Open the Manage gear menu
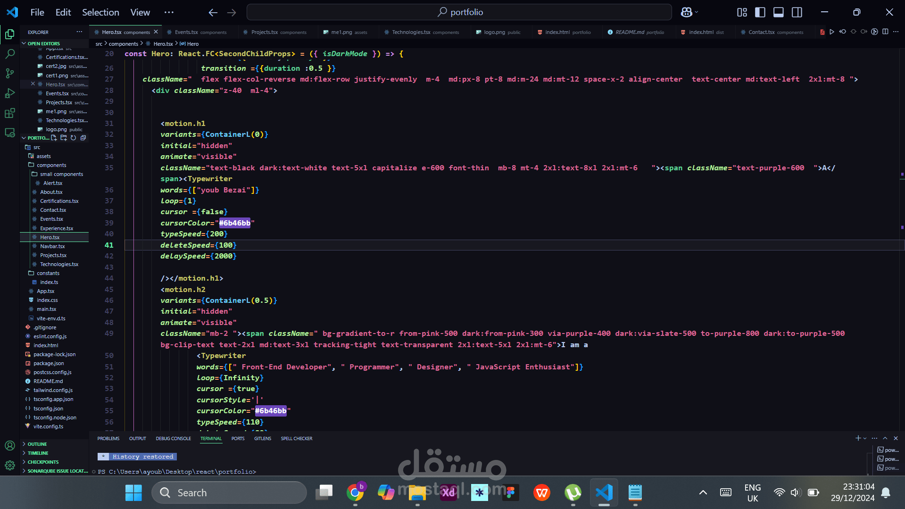 click(9, 466)
